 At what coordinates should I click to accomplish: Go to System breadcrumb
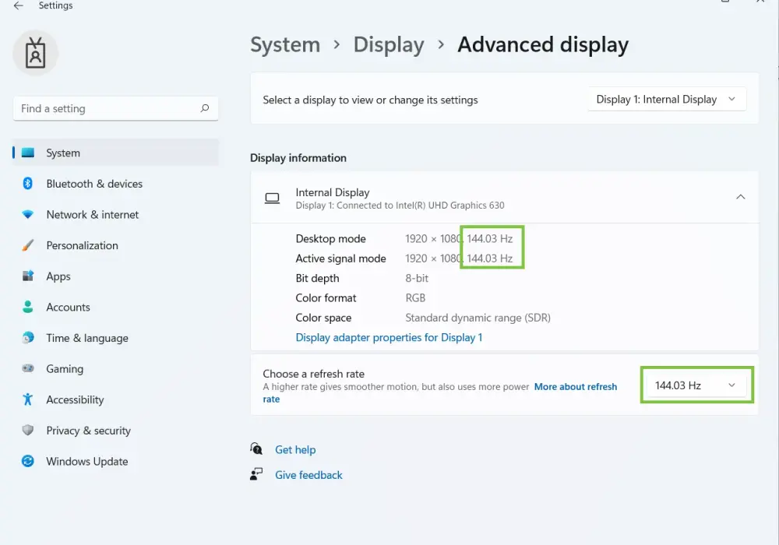[x=285, y=44]
